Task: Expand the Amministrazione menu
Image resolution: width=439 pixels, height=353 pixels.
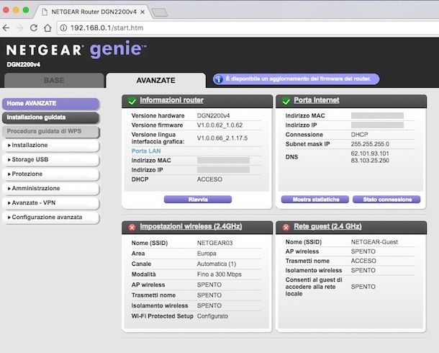Action: [50, 188]
